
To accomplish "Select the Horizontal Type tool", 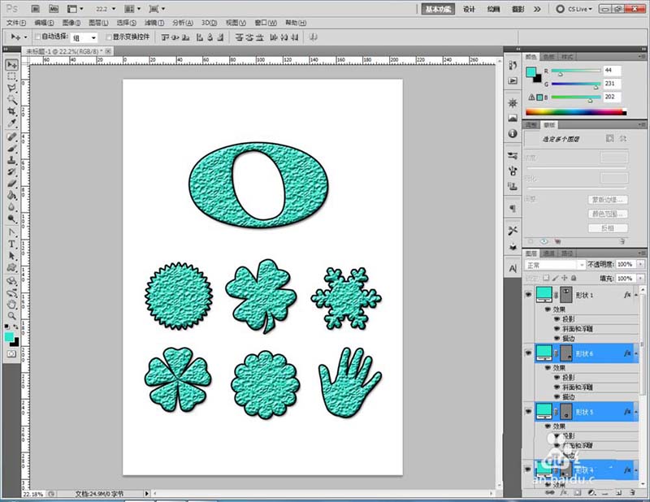I will point(12,243).
